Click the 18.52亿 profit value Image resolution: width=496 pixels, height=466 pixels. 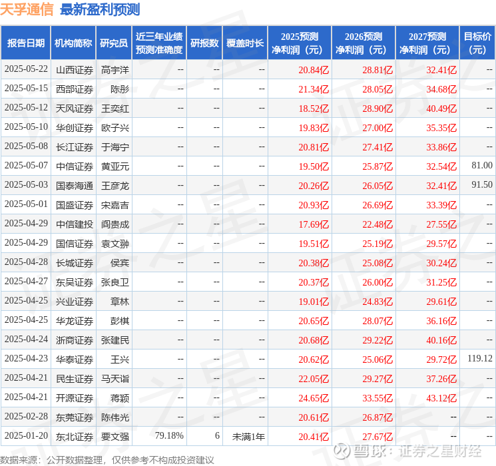click(x=314, y=109)
